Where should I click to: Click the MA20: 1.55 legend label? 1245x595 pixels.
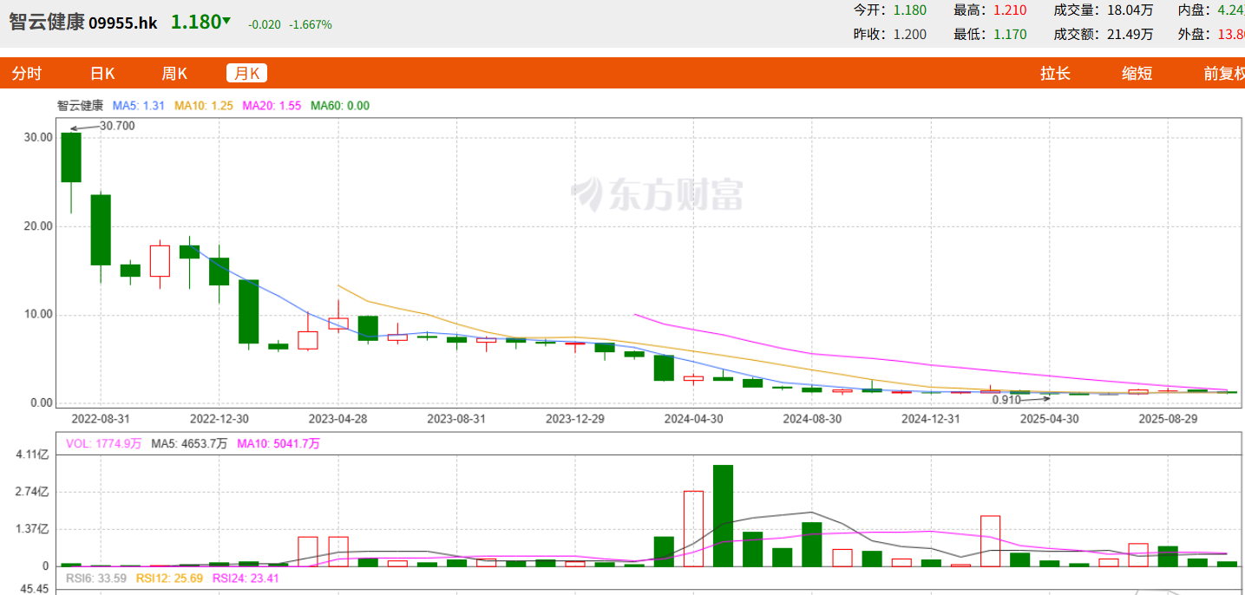[272, 106]
